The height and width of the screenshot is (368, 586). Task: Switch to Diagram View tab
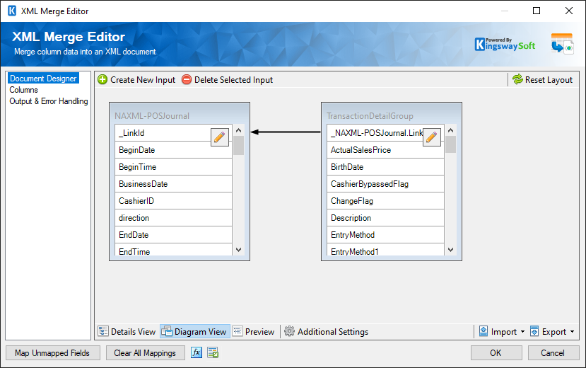click(194, 332)
